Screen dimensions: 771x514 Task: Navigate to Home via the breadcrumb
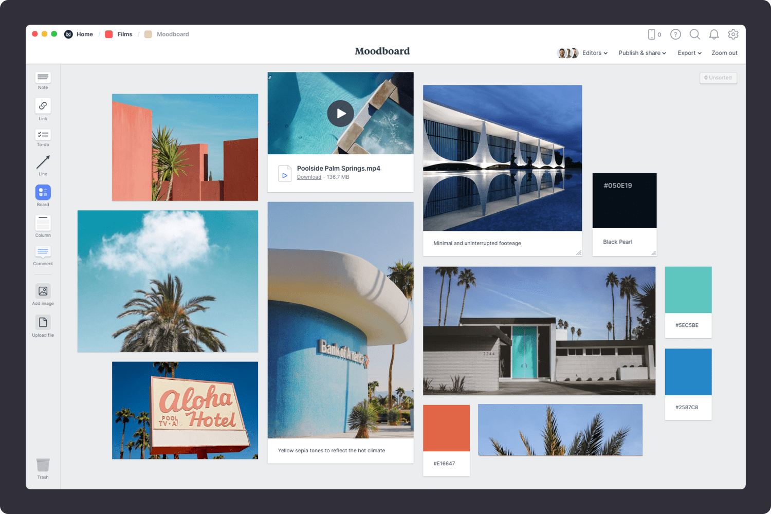pos(84,34)
